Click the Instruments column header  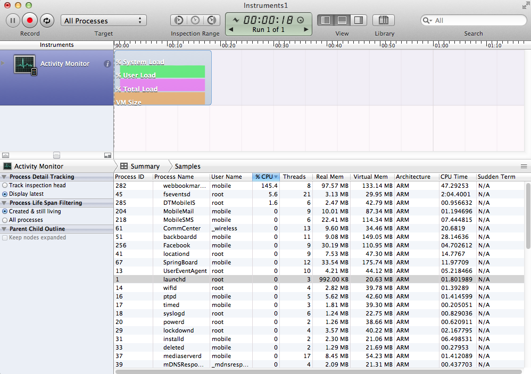[x=56, y=45]
